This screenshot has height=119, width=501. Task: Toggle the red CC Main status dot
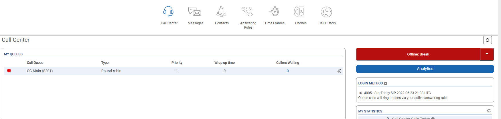coord(9,71)
